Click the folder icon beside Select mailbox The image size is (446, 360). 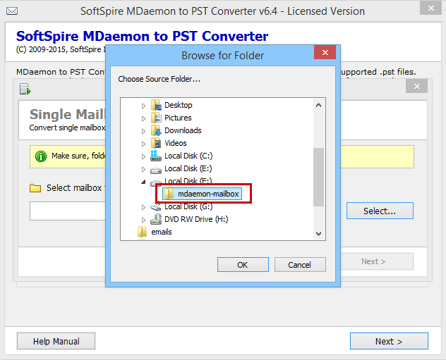click(x=35, y=188)
